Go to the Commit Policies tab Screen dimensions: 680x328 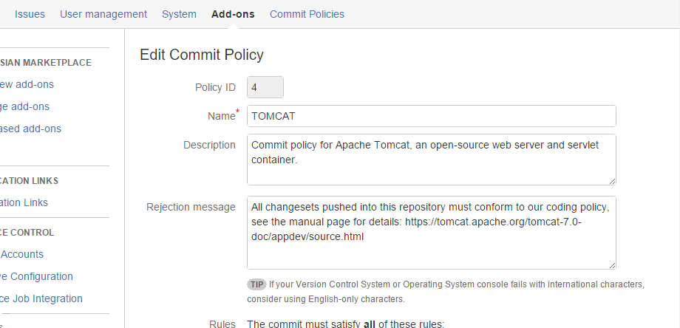(x=307, y=14)
